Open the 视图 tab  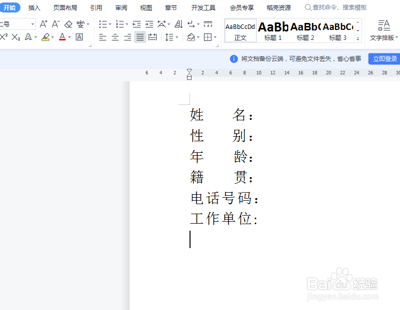[146, 7]
